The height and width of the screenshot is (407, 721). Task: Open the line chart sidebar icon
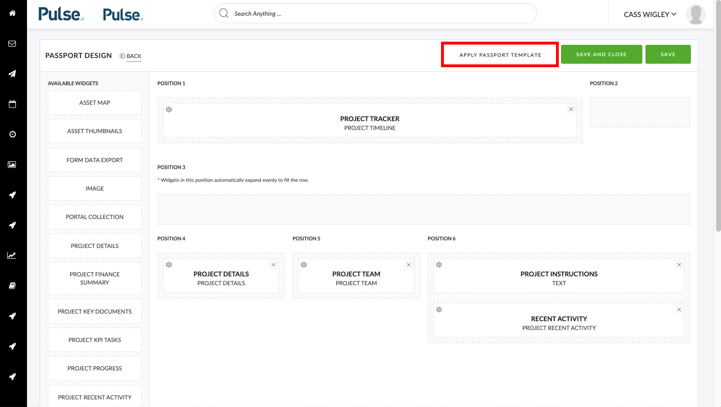11,255
